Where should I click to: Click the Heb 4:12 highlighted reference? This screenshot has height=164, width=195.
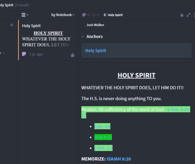103,137
